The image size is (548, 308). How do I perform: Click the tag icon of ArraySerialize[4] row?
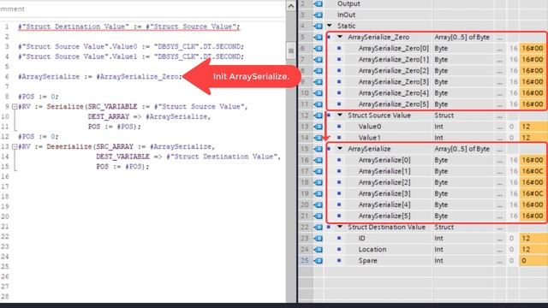click(318, 205)
